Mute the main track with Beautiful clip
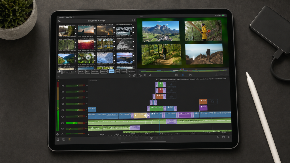This screenshot has height=163, width=290. point(63,116)
